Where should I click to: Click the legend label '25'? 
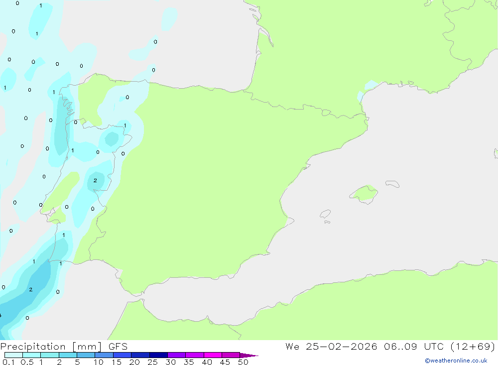point(152,362)
